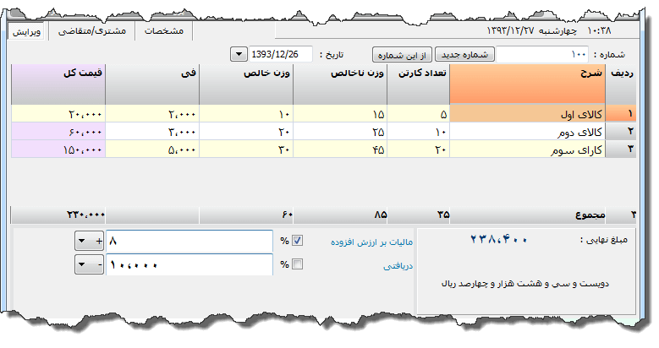Enable the percent checkbox for دریافتی
The width and height of the screenshot is (659, 348).
(296, 264)
